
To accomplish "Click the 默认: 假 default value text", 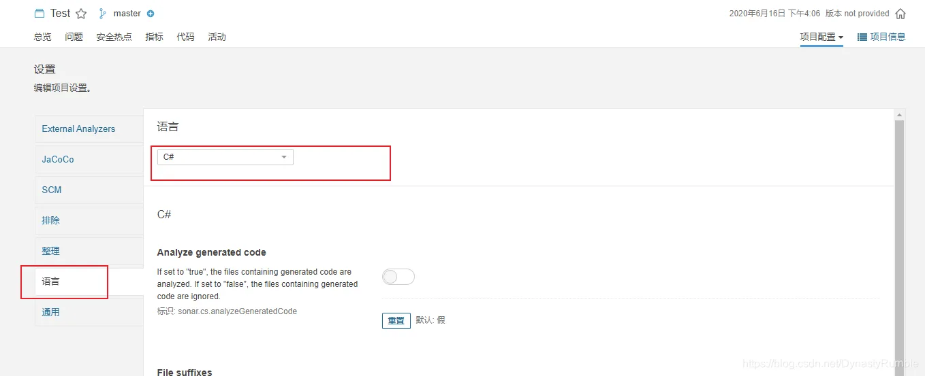I will (430, 320).
